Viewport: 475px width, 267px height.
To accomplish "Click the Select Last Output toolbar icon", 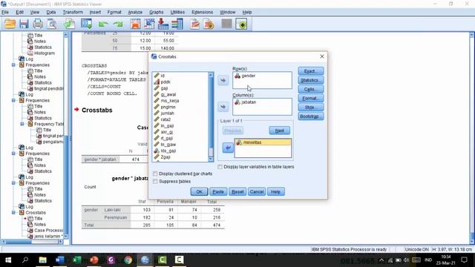I will (x=194, y=24).
